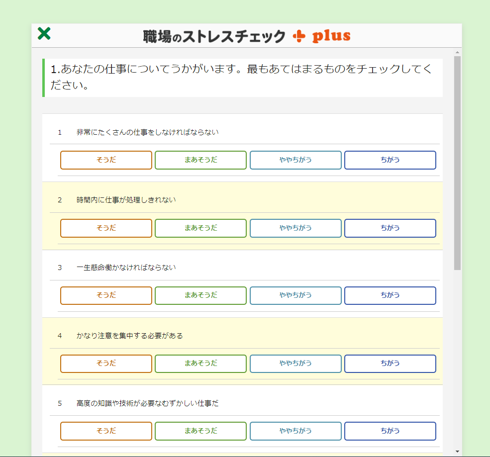Select まあそうだ for question 1
Screen dimensions: 490x457
[200, 160]
